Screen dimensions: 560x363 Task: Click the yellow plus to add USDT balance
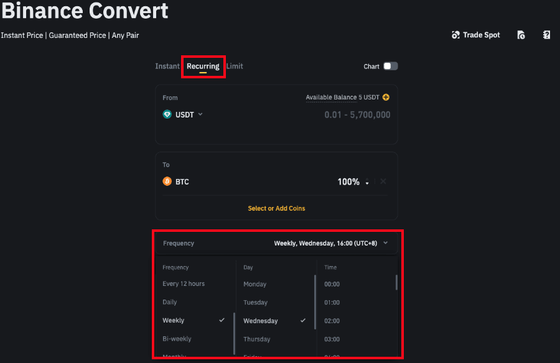point(386,98)
